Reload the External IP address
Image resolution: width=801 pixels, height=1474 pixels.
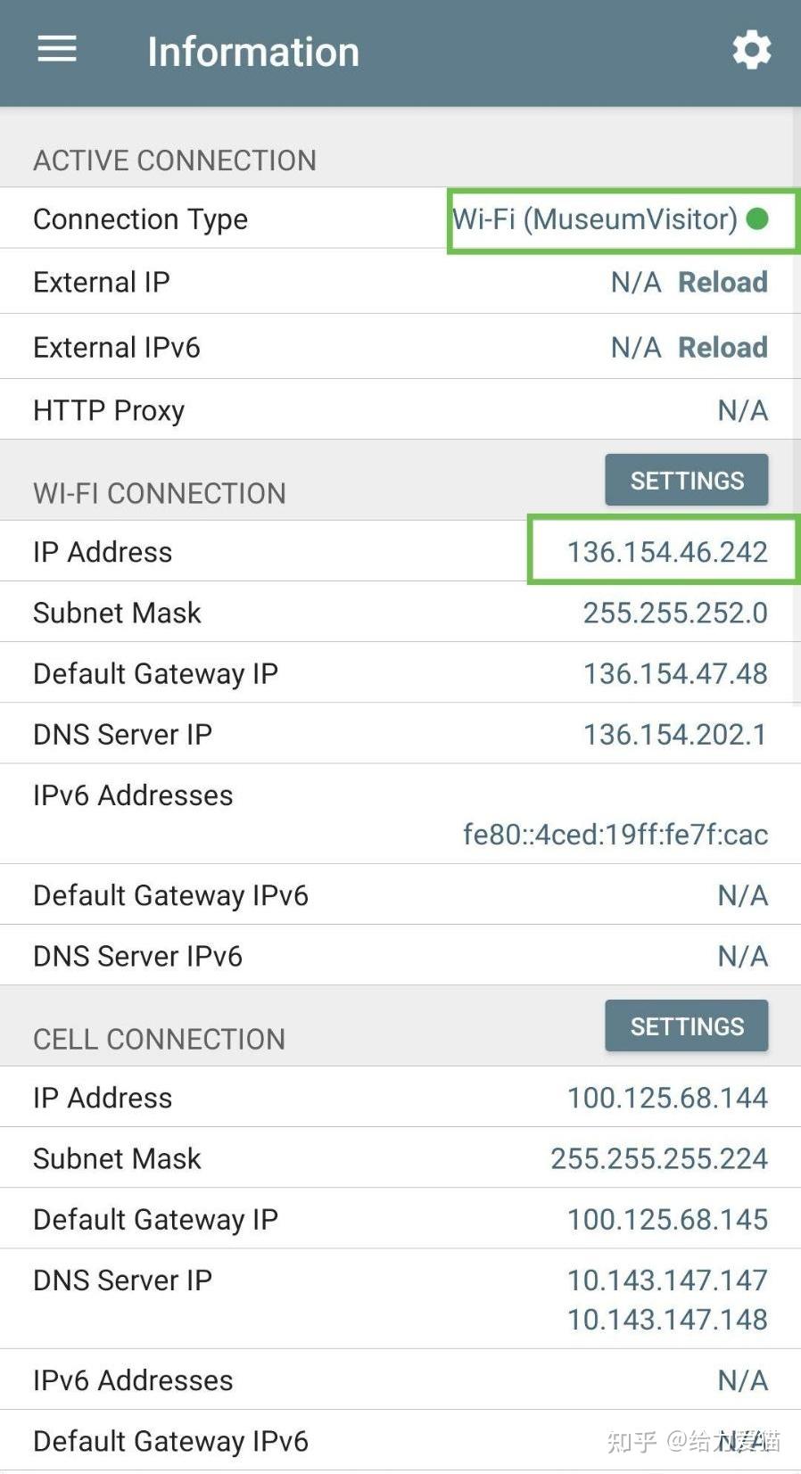[723, 282]
